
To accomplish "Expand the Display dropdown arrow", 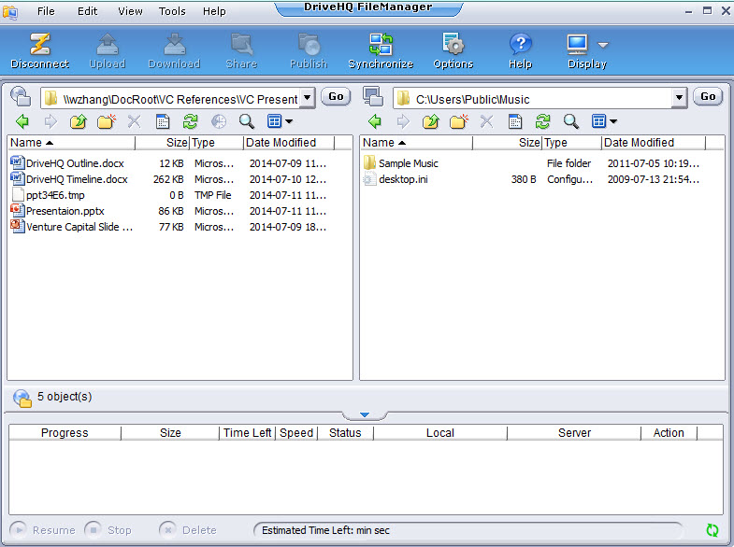I will tap(603, 45).
